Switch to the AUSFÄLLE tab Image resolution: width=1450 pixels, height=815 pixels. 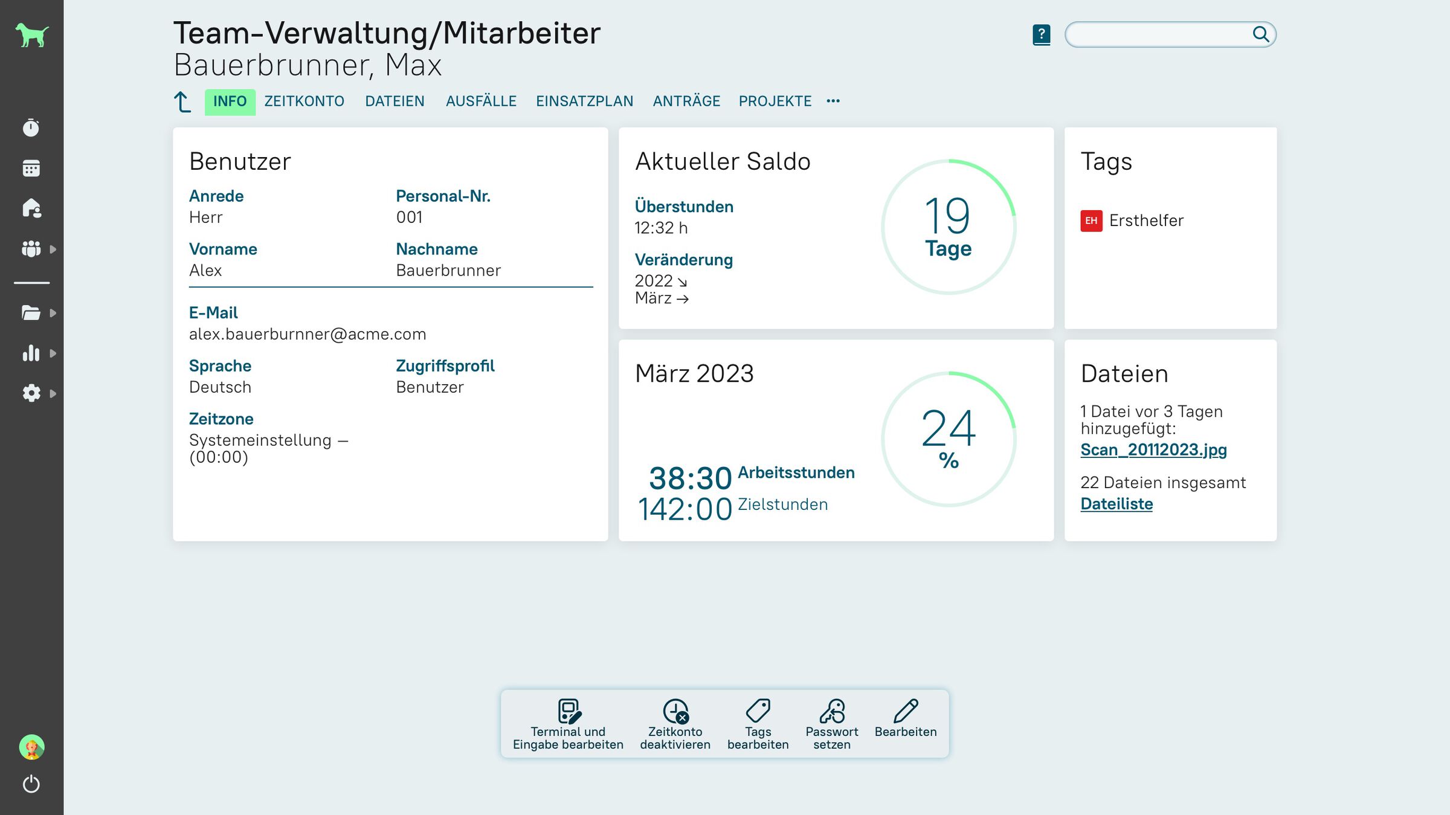[481, 101]
